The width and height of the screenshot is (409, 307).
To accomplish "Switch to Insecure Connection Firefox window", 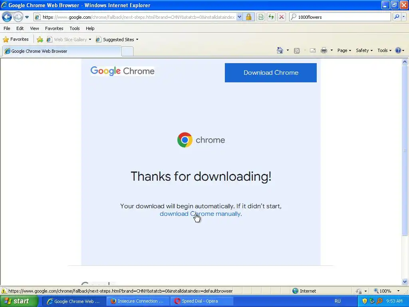I will coord(138,301).
